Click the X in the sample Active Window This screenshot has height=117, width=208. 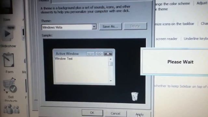click(108, 54)
